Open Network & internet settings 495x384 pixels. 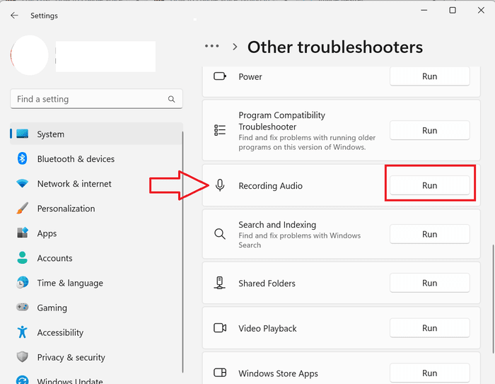point(96,183)
